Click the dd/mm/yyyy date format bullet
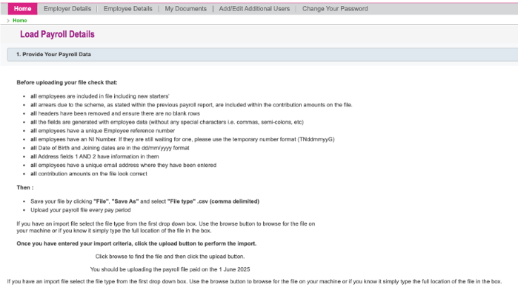The height and width of the screenshot is (293, 518). (110, 148)
